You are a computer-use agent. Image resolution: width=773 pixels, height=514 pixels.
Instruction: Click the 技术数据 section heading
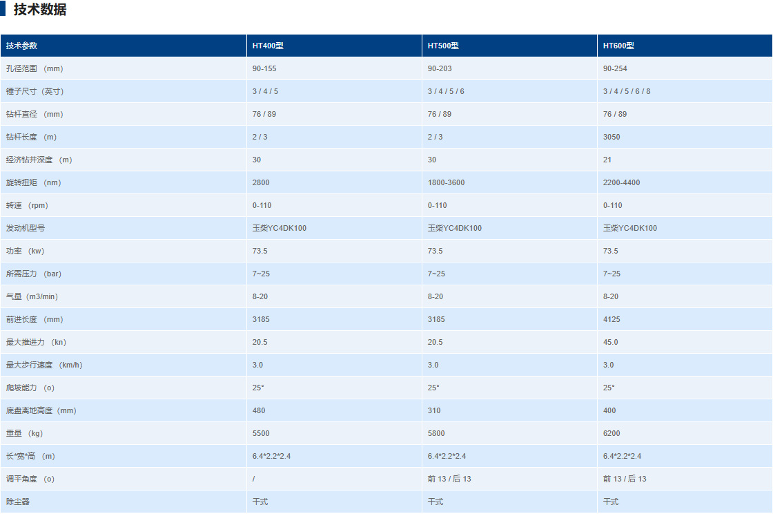(40, 10)
